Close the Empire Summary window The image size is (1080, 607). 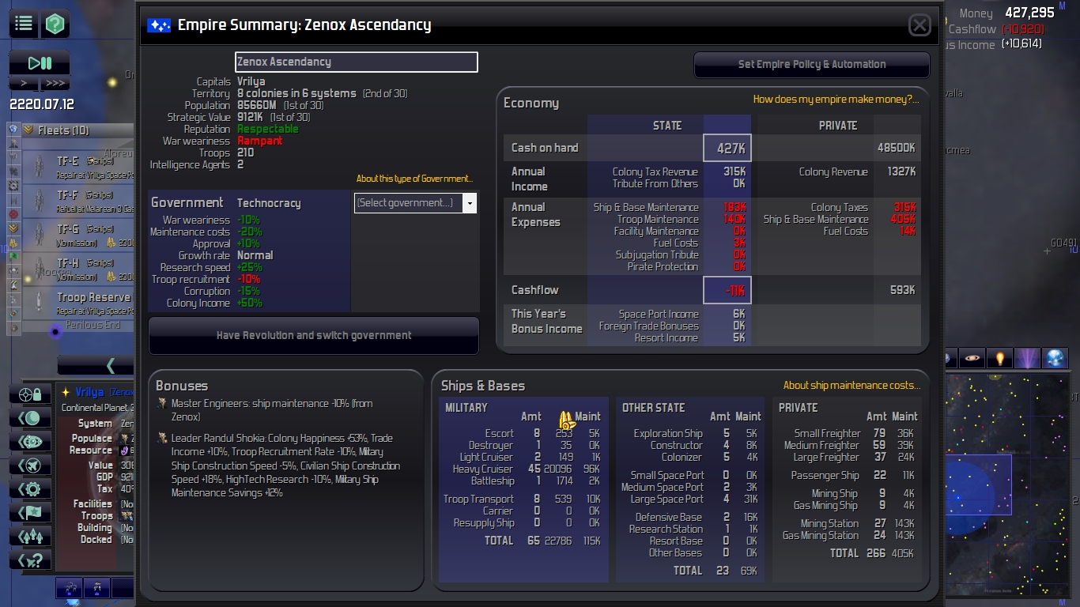[x=920, y=25]
